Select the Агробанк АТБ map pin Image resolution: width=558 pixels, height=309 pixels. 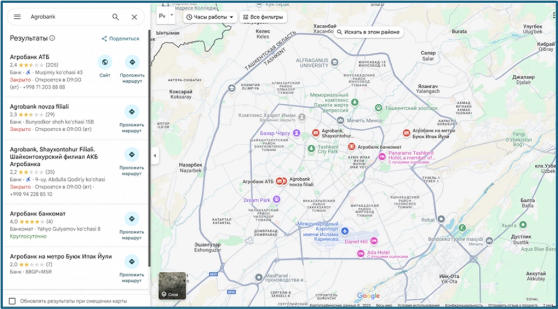(x=280, y=181)
